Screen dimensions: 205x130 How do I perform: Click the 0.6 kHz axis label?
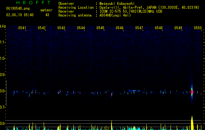tap(3, 123)
